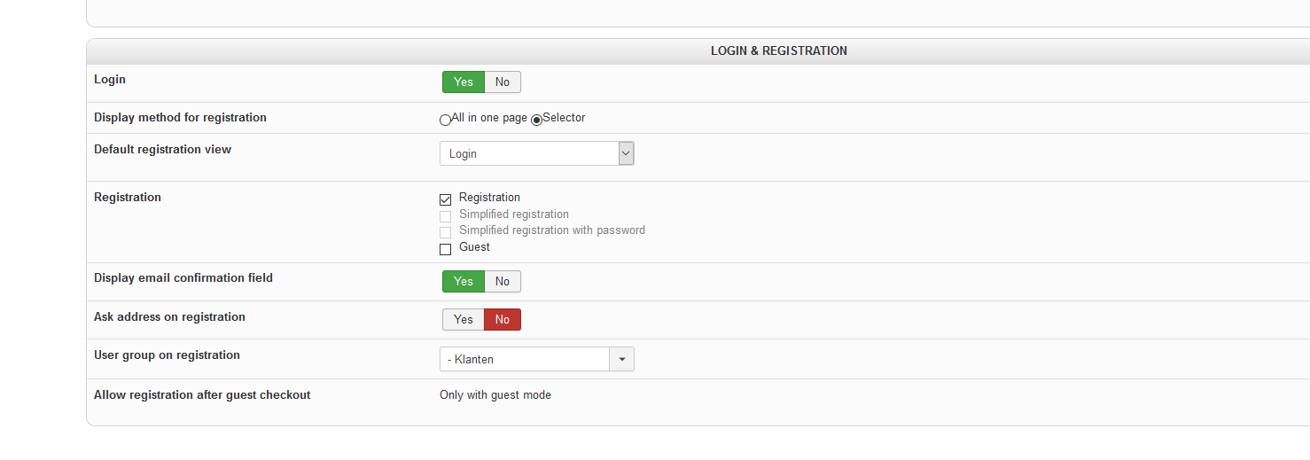
Task: Set email confirmation field to Yes
Action: click(463, 282)
